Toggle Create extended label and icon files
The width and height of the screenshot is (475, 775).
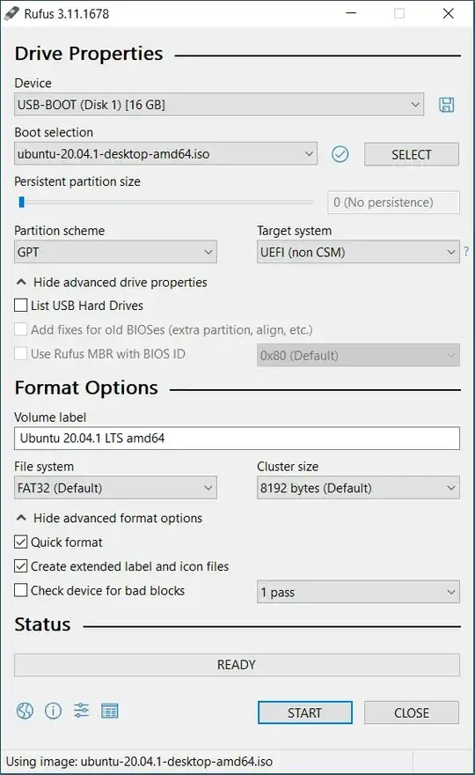click(x=21, y=566)
